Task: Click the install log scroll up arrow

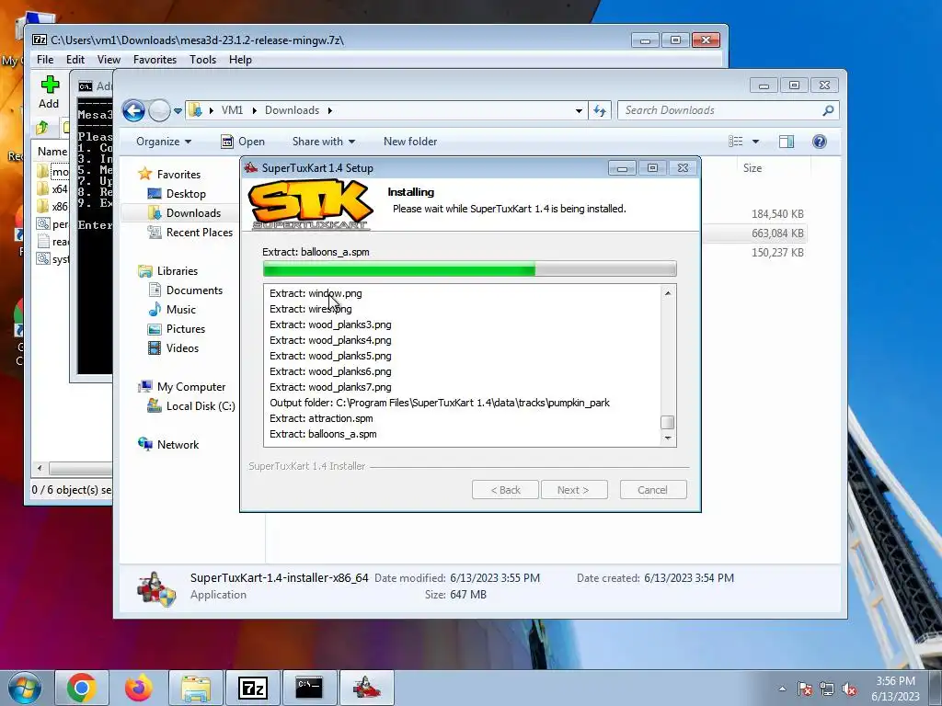Action: point(668,293)
